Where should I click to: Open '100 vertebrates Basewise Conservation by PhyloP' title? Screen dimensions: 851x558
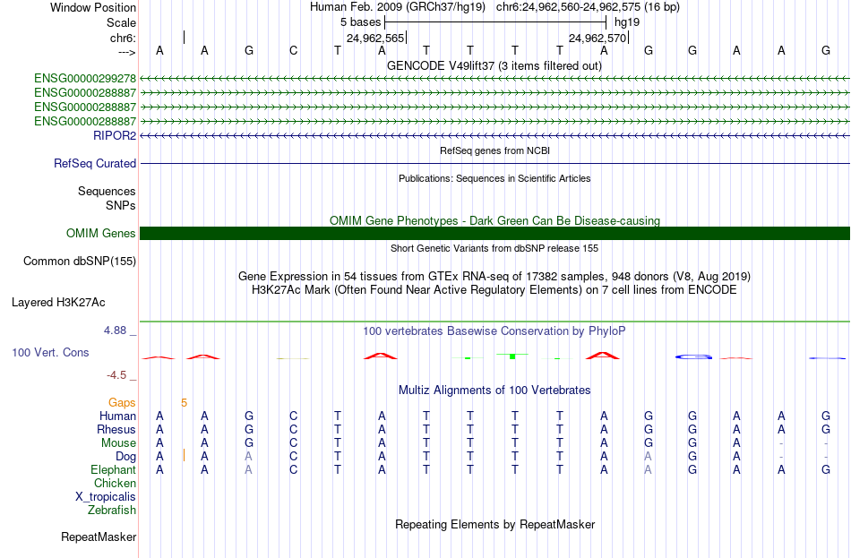[x=494, y=331]
